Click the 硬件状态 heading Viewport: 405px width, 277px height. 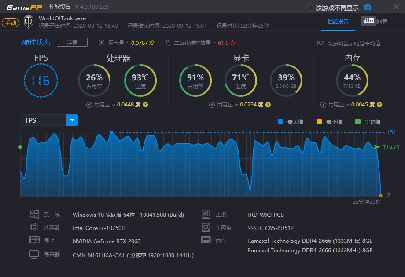(36, 42)
